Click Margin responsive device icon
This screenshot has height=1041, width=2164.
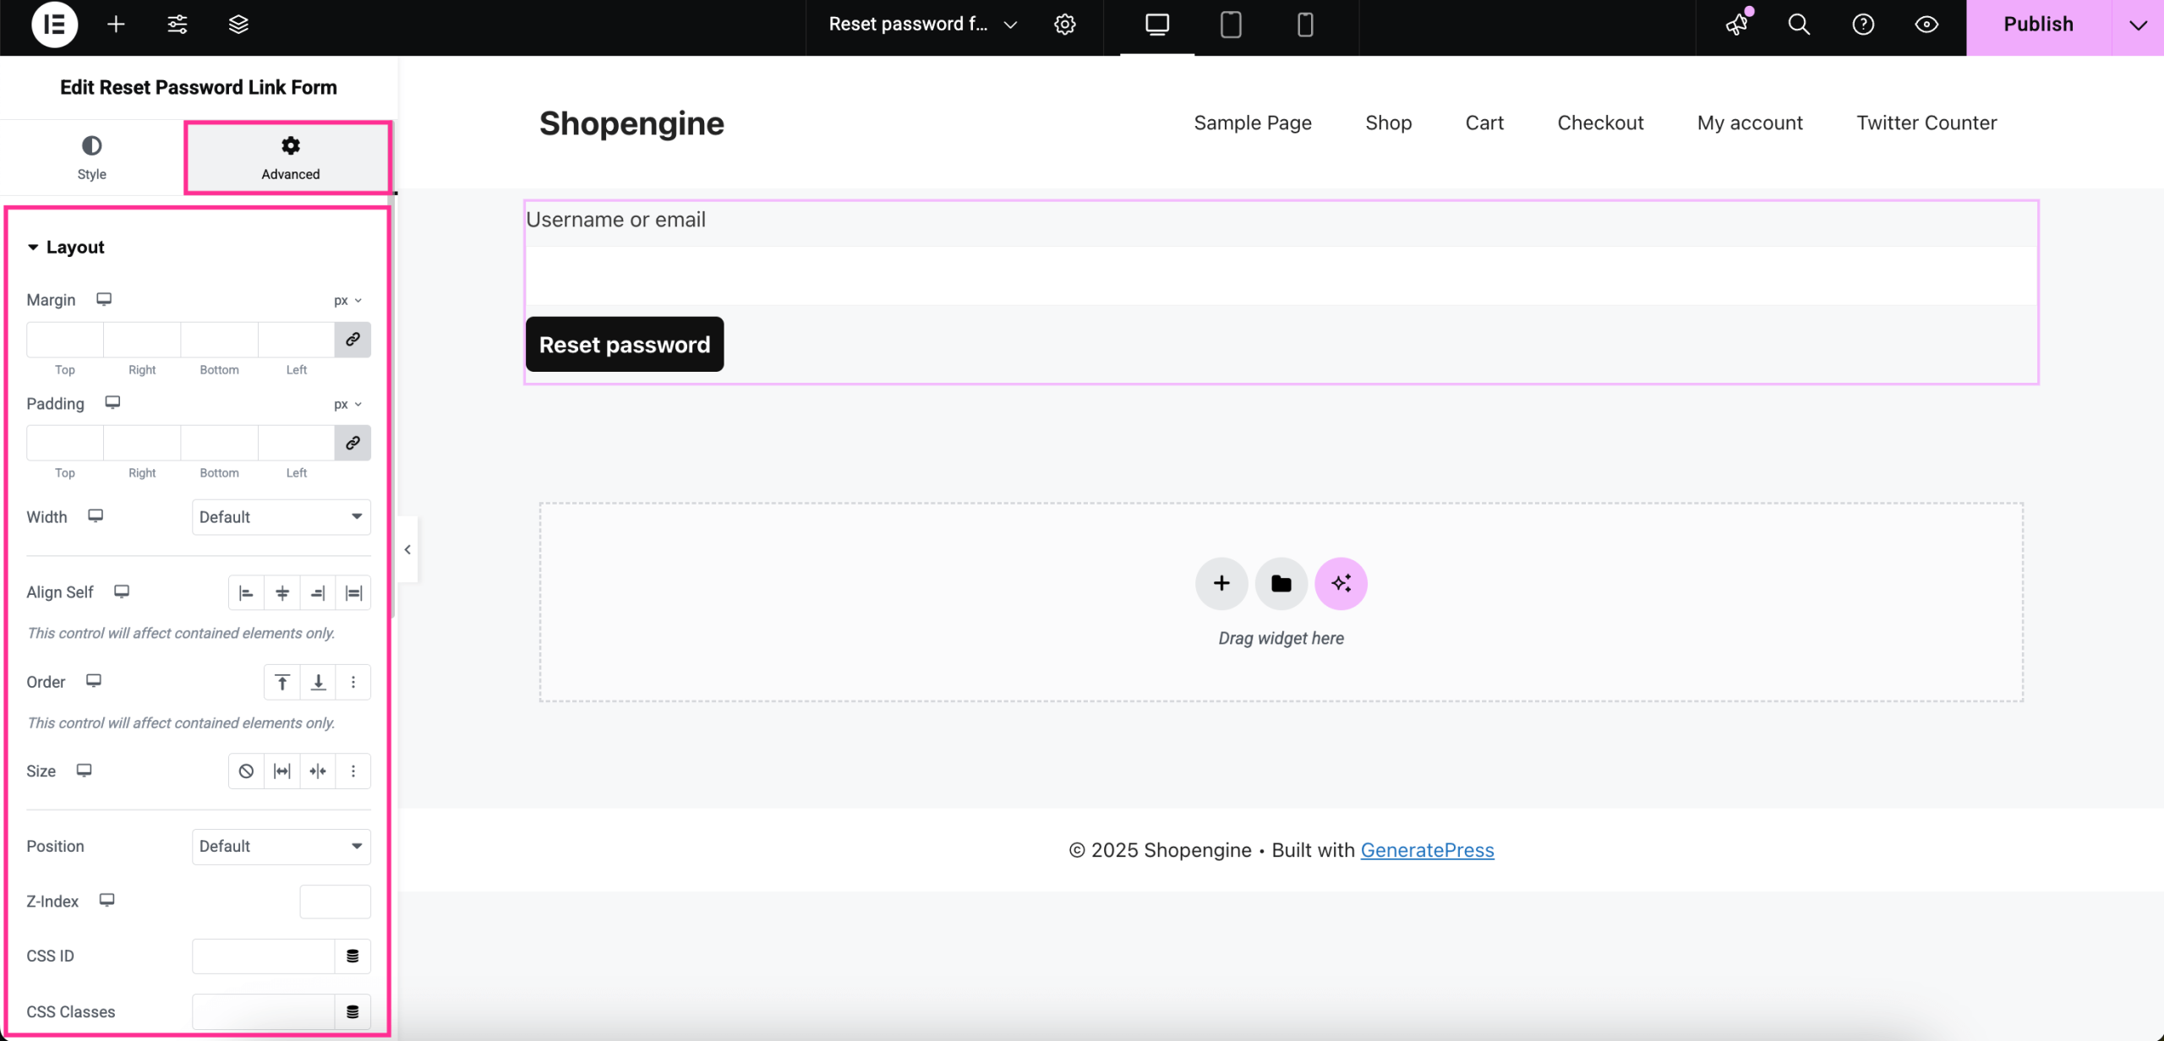pos(104,299)
